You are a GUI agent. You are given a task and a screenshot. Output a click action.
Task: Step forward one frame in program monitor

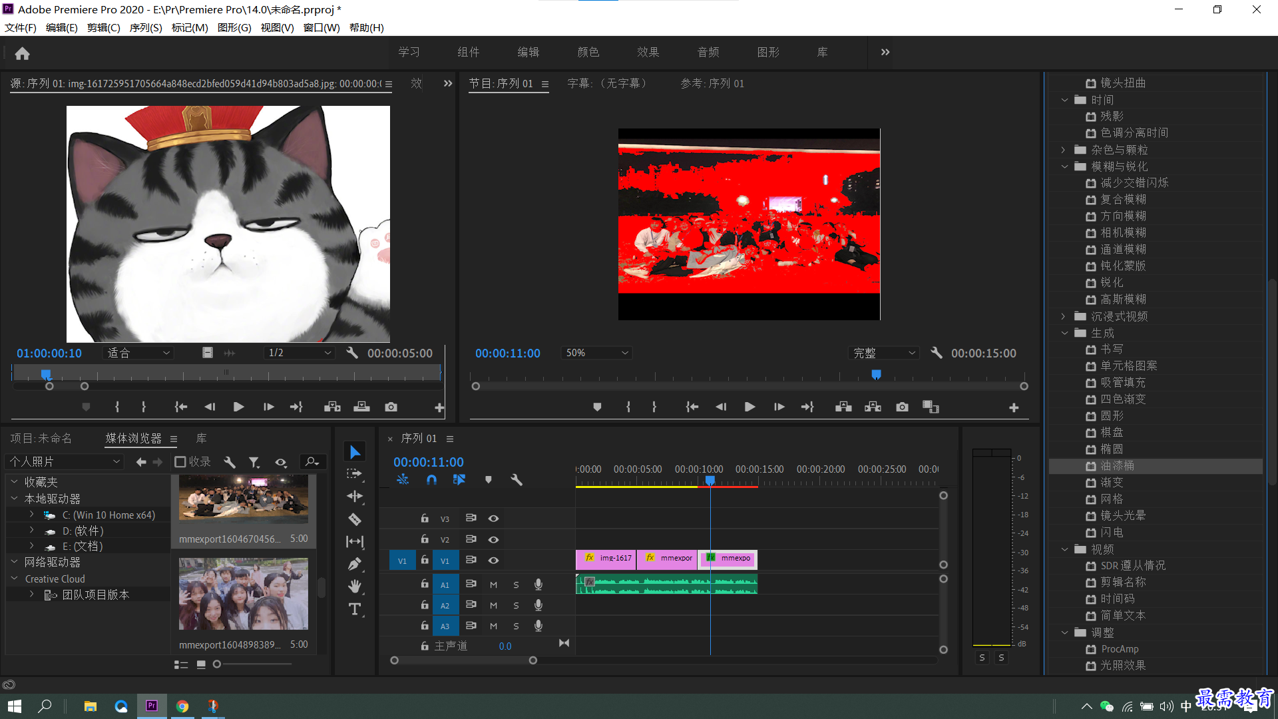coord(779,407)
